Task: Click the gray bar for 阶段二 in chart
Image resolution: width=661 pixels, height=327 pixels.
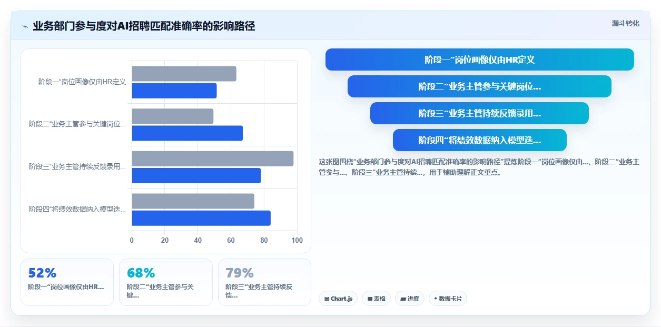Action: pyautogui.click(x=172, y=116)
